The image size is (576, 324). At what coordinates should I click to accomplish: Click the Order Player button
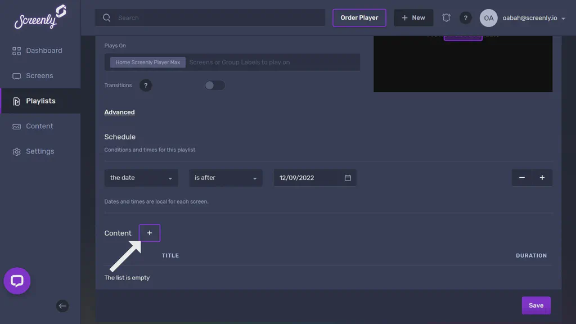coord(359,17)
